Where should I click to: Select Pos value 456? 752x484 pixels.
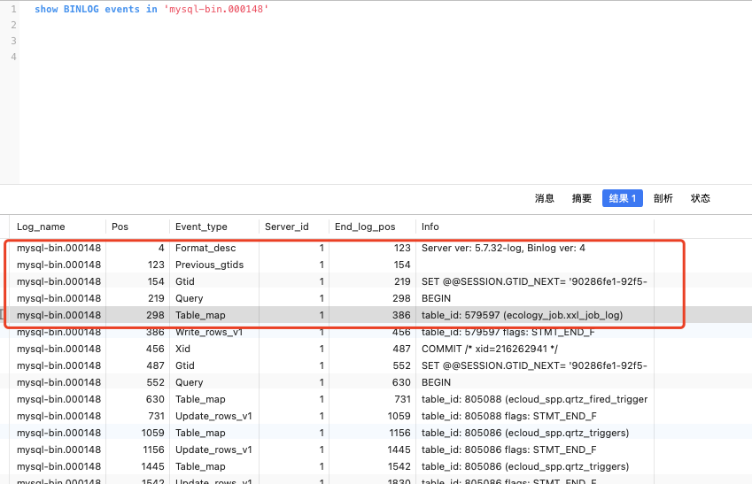[155, 349]
